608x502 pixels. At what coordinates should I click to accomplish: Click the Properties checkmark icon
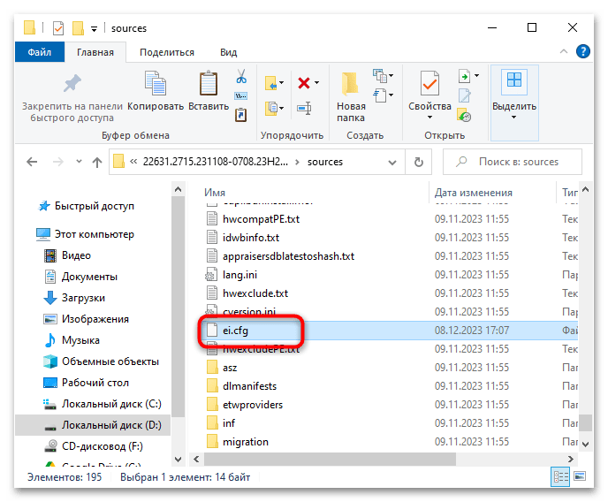(429, 82)
